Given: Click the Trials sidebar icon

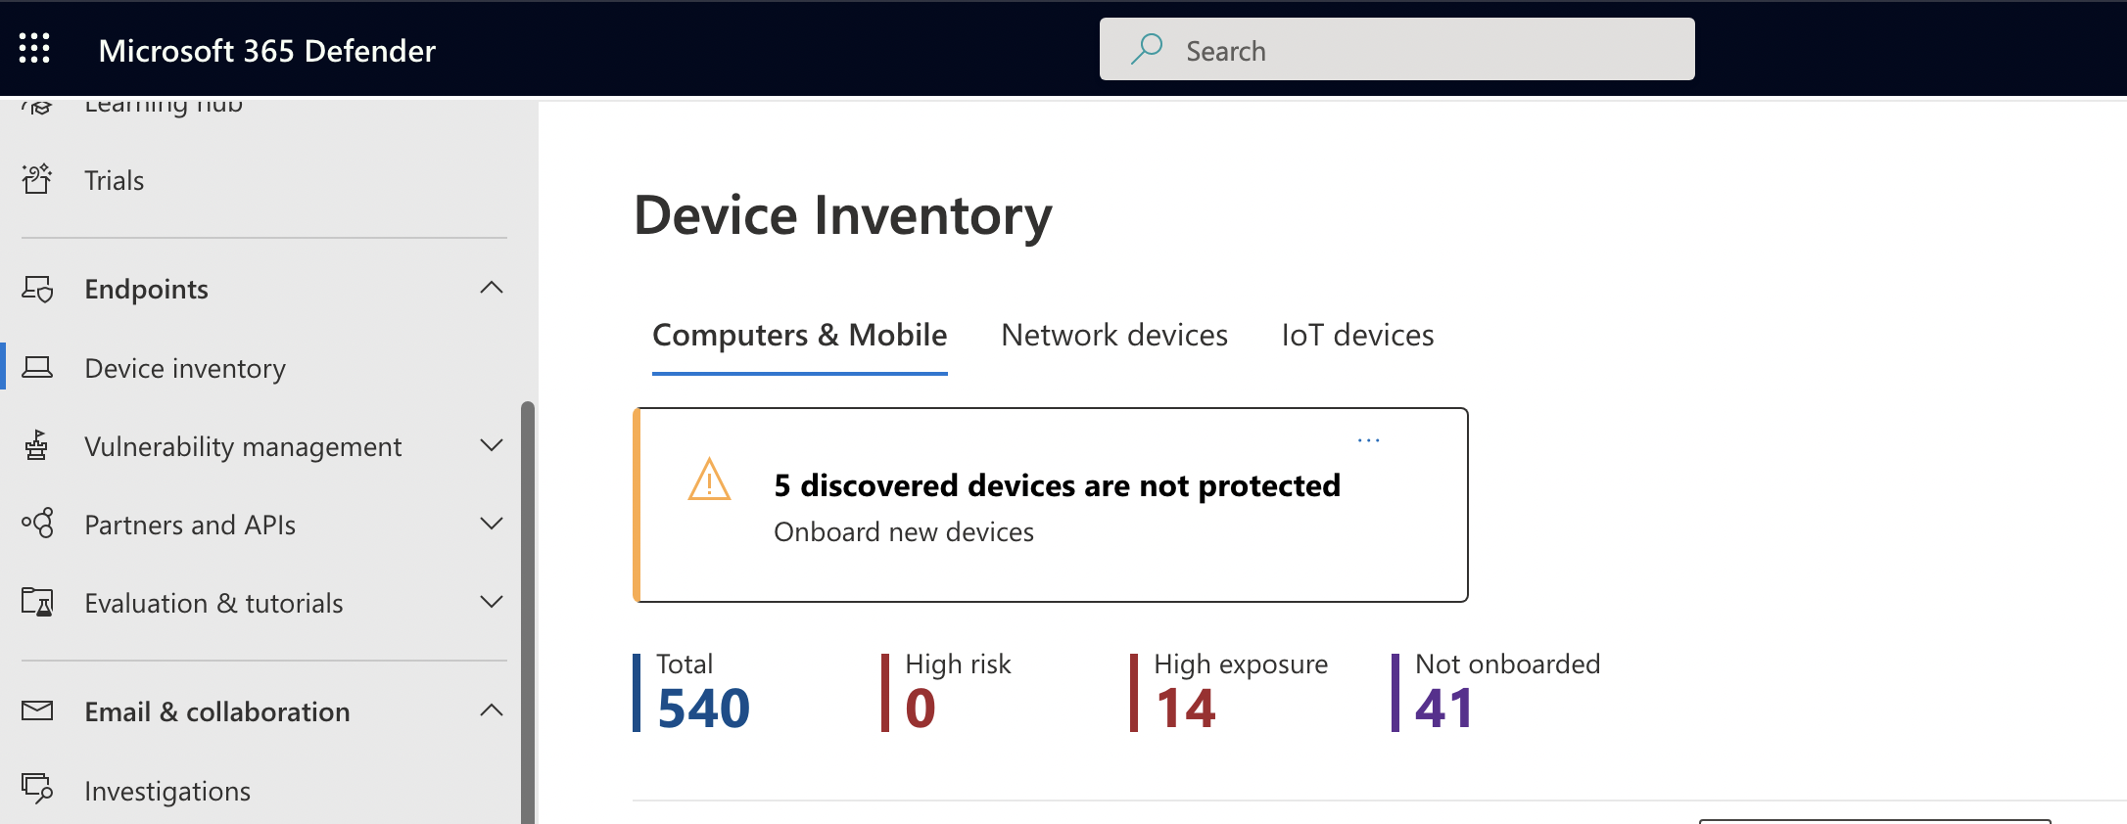Looking at the screenshot, I should 37,179.
